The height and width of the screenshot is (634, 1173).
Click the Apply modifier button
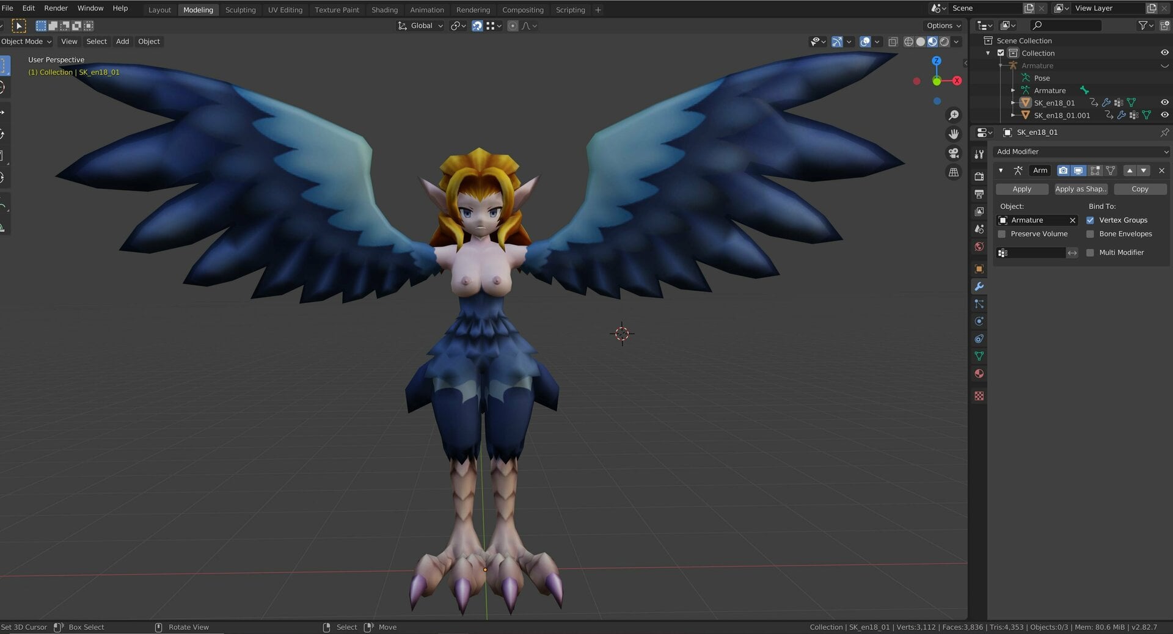(x=1021, y=189)
